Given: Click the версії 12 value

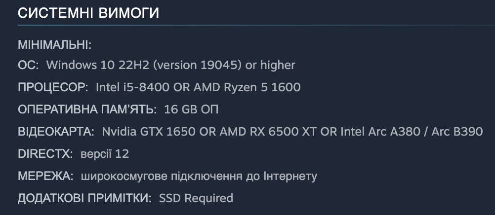Looking at the screenshot, I should coord(105,154).
